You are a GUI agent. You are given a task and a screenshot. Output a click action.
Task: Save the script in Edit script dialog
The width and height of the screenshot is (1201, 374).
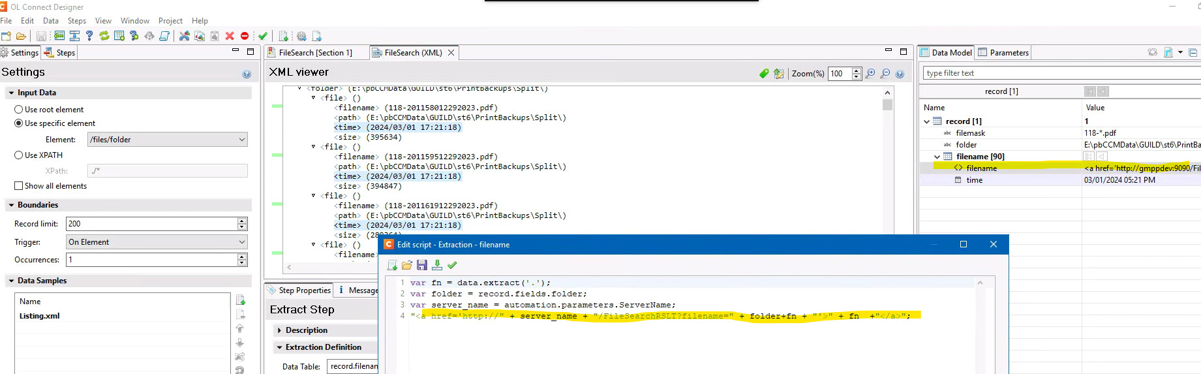click(422, 265)
